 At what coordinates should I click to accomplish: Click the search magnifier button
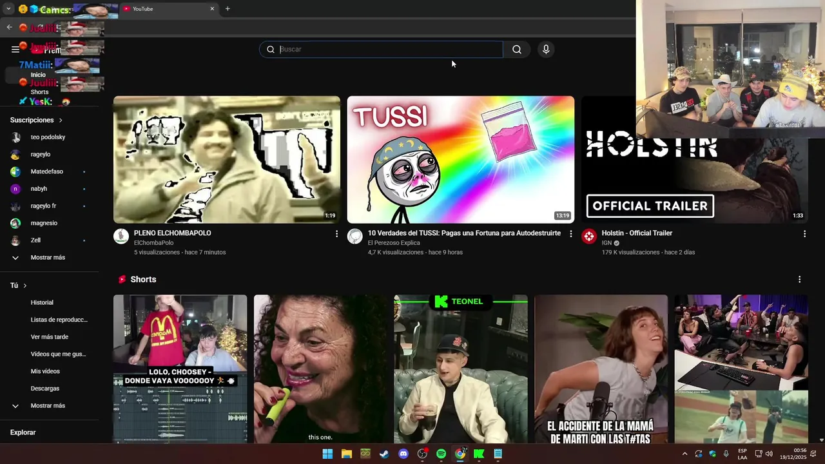[x=517, y=50]
